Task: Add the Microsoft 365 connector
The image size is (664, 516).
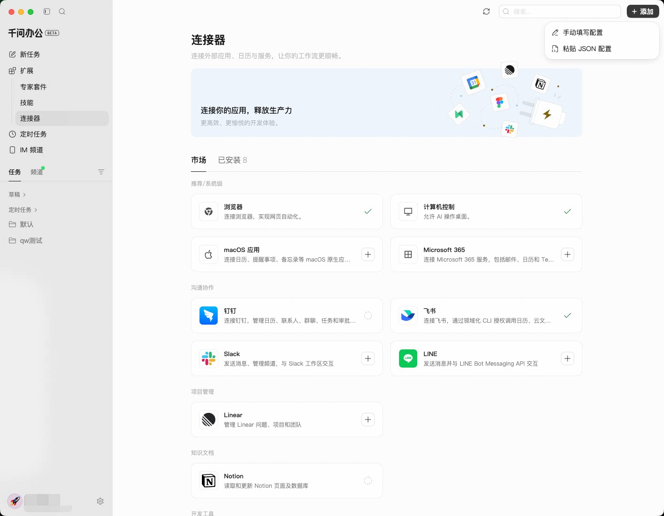Action: coord(568,254)
